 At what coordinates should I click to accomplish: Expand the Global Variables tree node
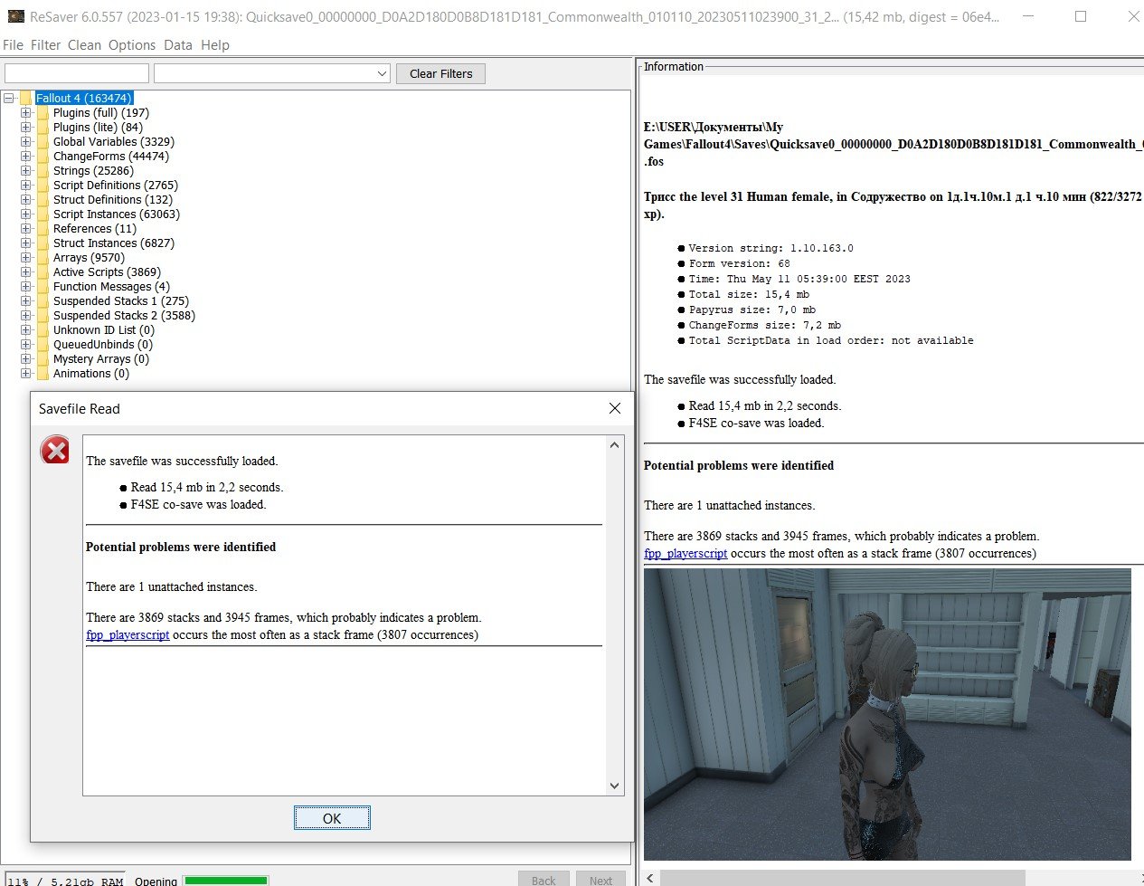point(26,142)
